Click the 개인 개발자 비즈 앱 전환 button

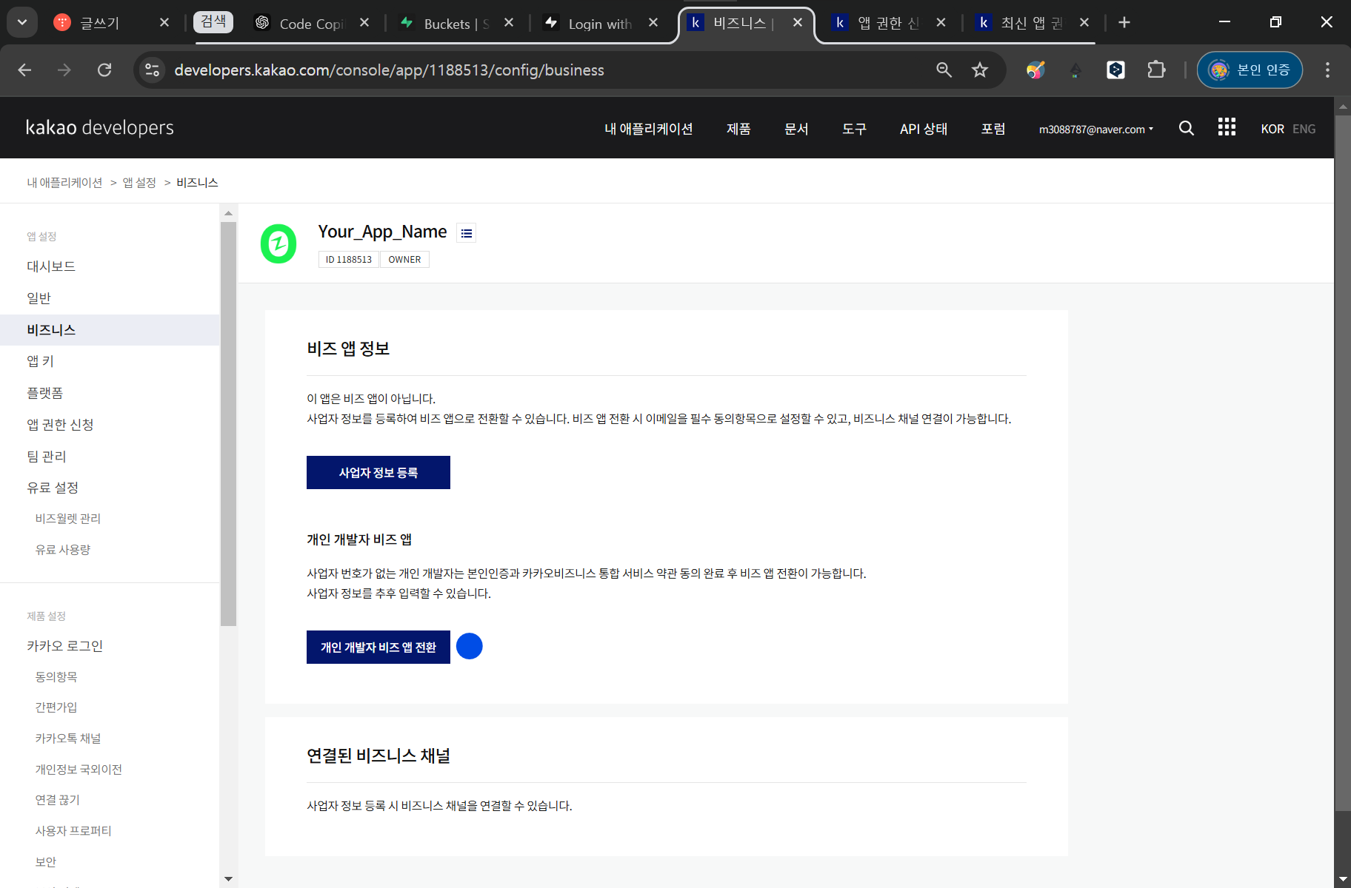coord(378,647)
